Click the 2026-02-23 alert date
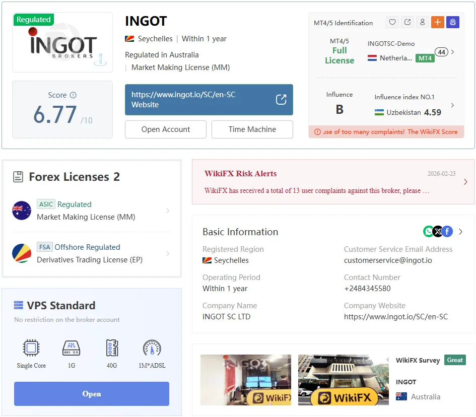476x417 pixels. [x=441, y=173]
